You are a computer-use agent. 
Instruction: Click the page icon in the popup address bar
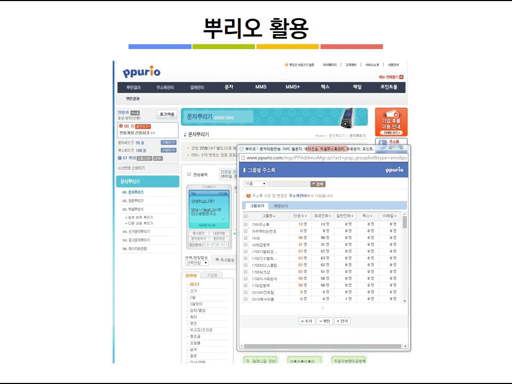[243, 158]
